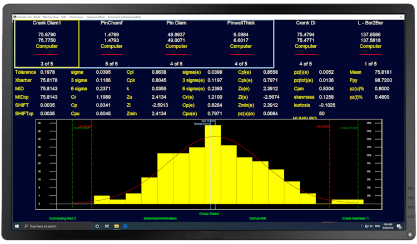Click the skewness value 0.1258

(x=326, y=97)
